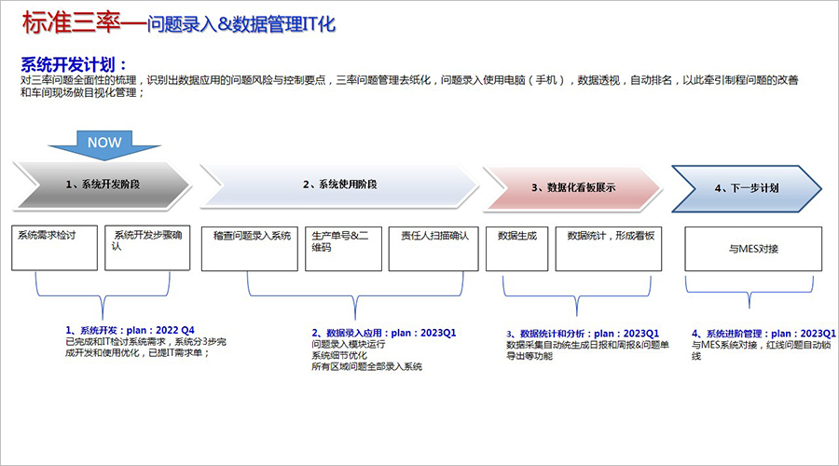Select the 稽查问题录入系统 box
839x466 pixels.
tap(250, 249)
